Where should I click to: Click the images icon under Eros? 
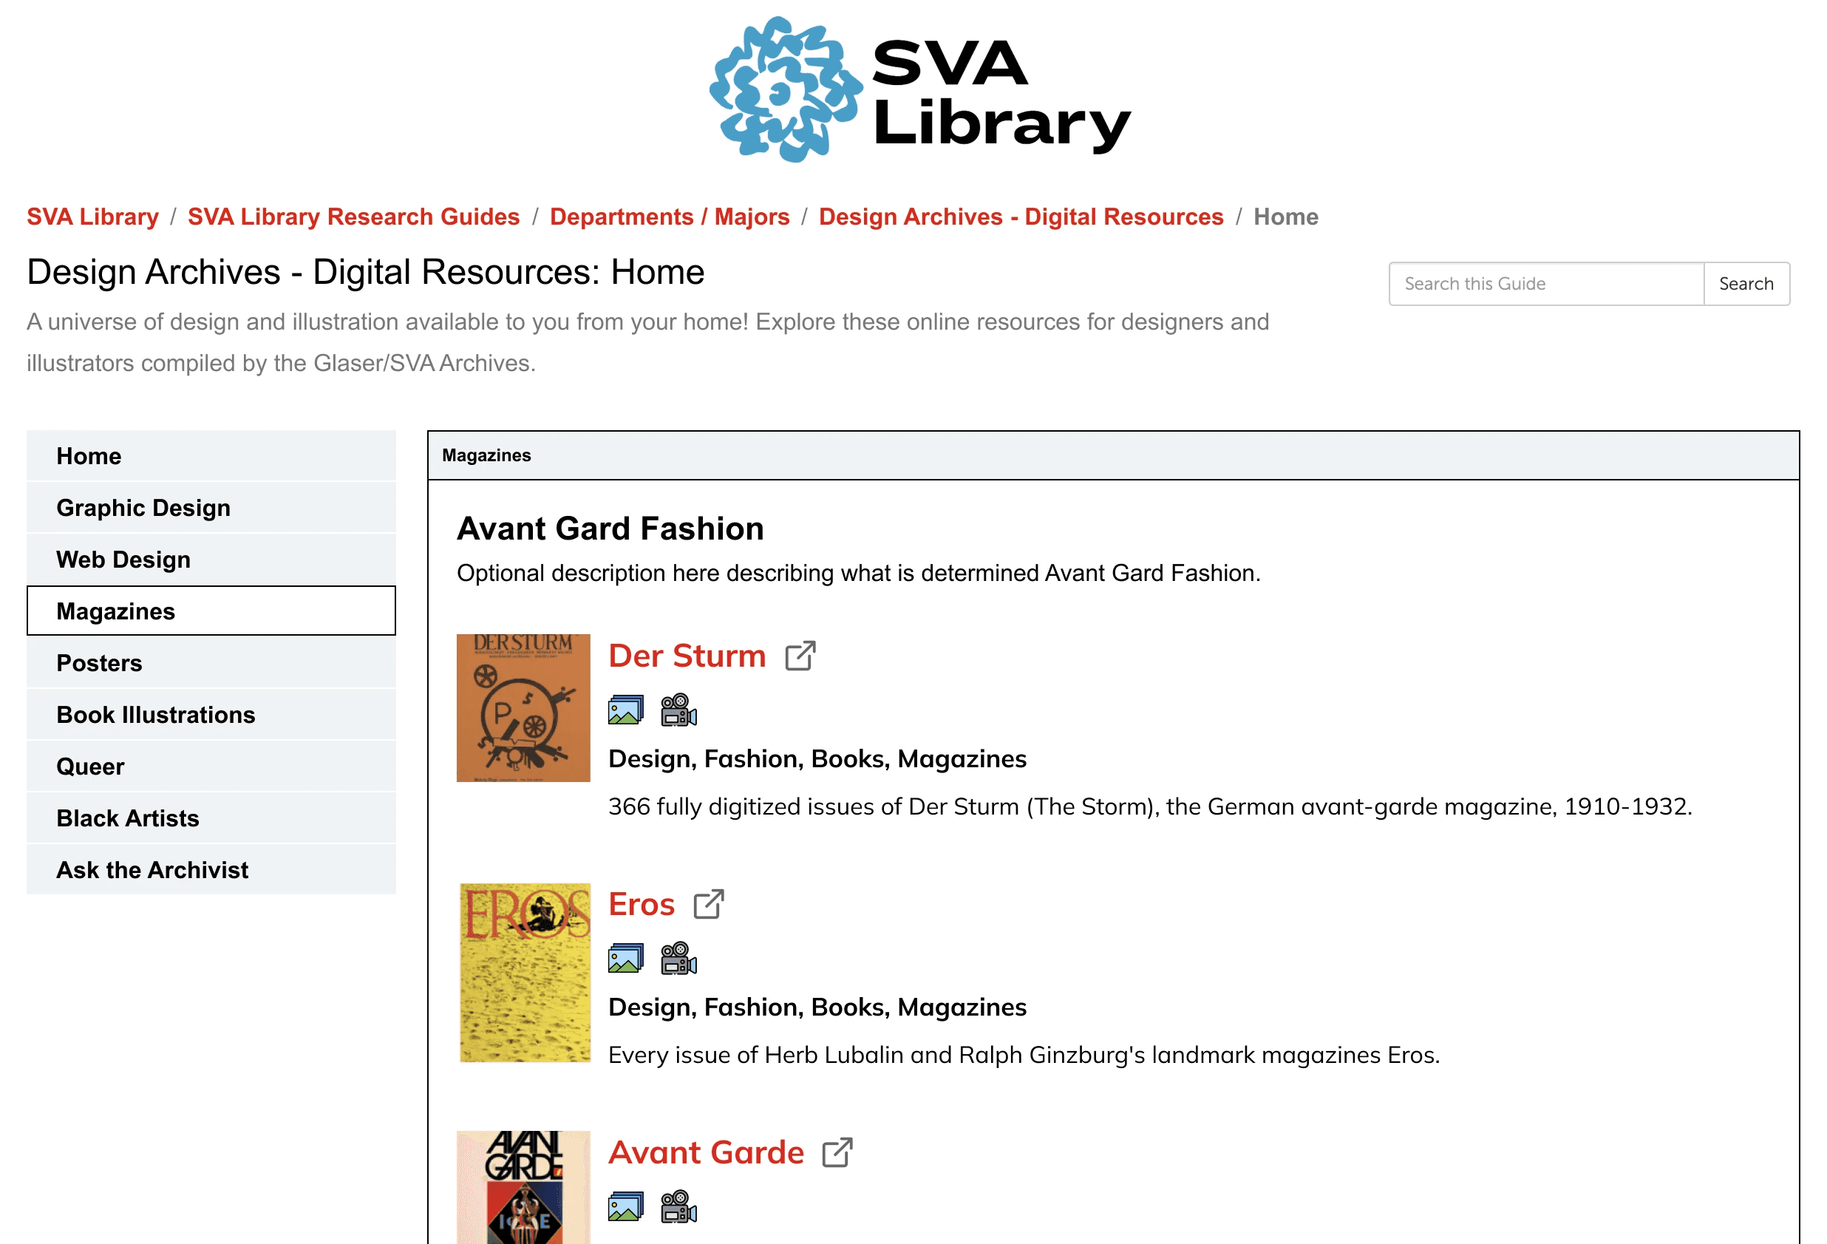(x=626, y=959)
